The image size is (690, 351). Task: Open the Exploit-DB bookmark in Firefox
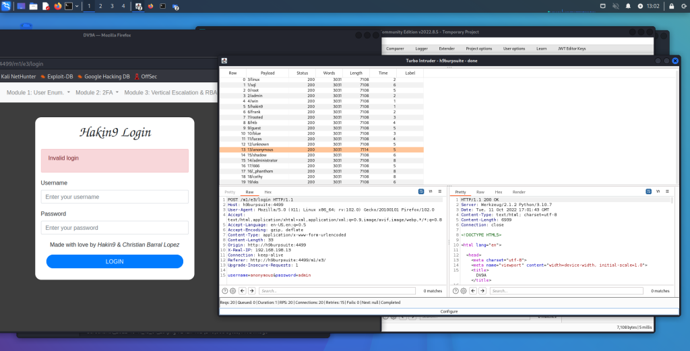point(57,77)
